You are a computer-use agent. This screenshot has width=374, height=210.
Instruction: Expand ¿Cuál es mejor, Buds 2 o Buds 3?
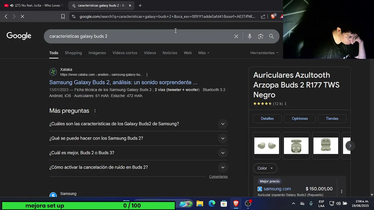pos(138,153)
